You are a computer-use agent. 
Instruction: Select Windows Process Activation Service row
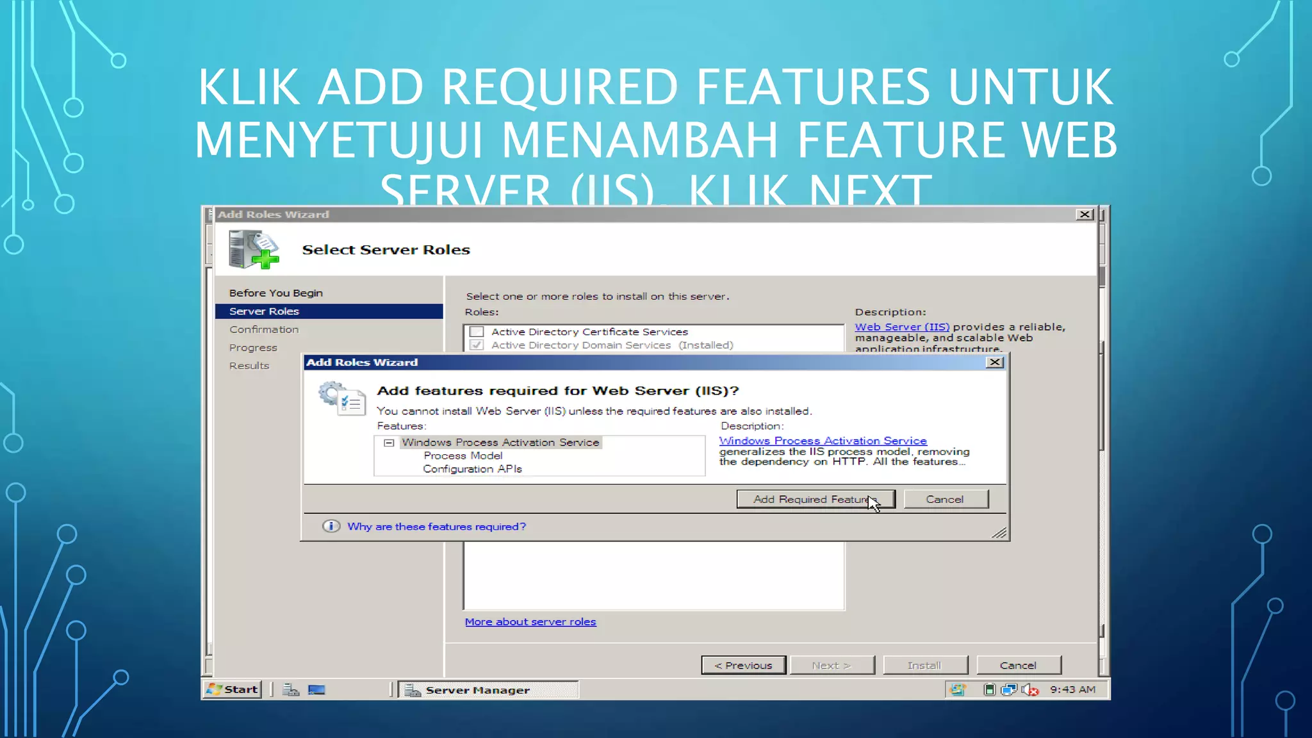500,442
